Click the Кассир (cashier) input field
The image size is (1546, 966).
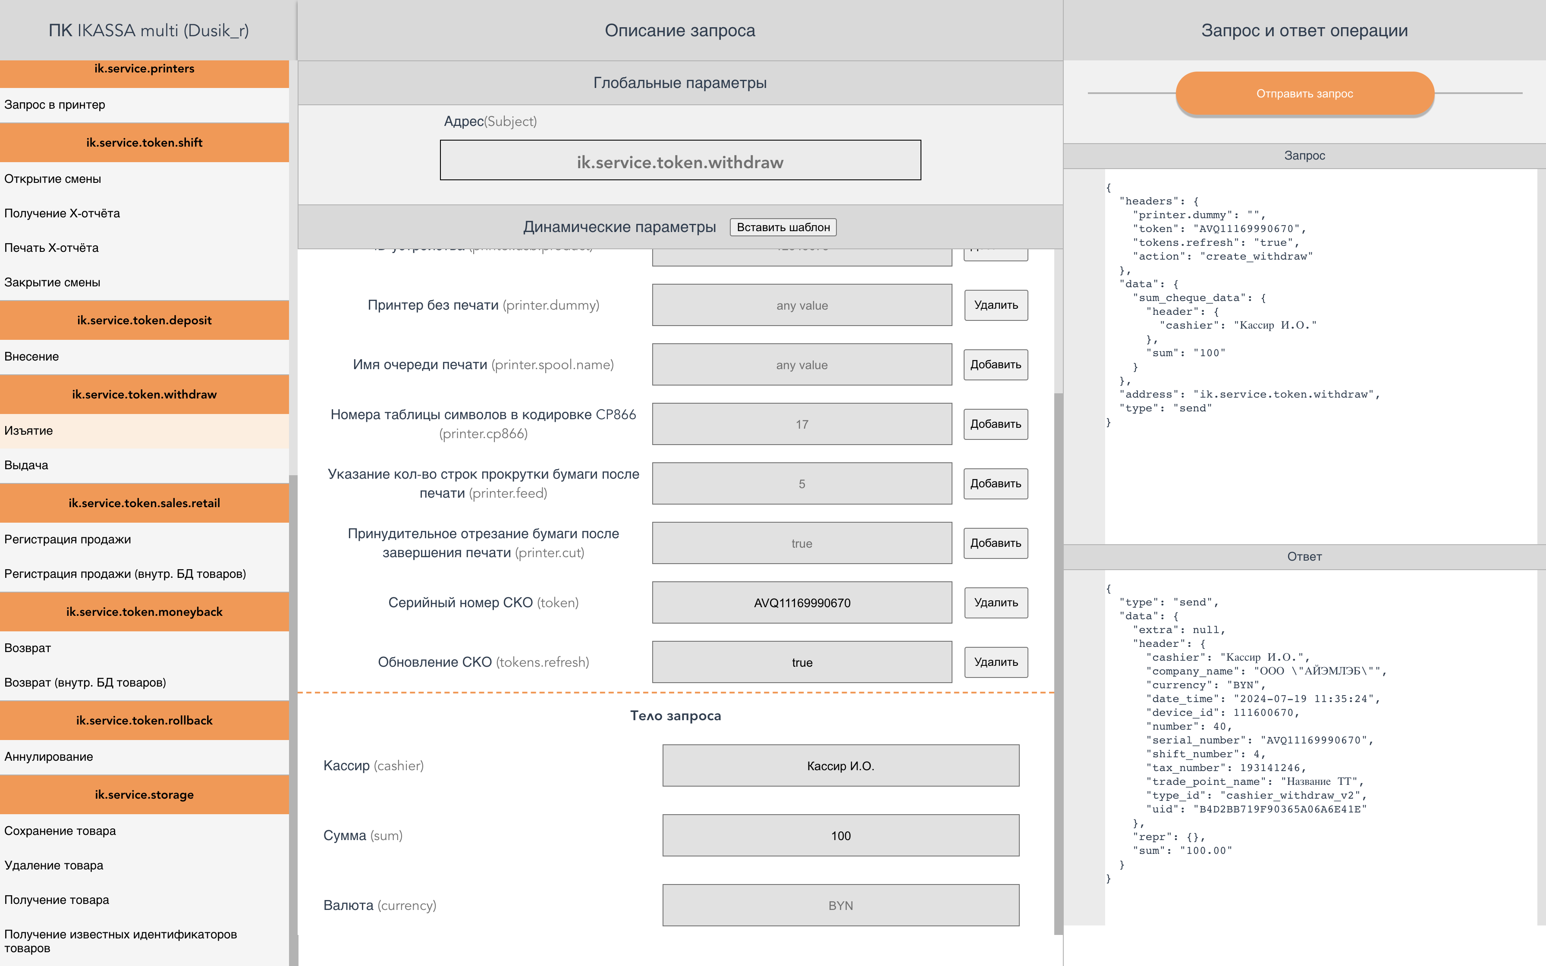tap(840, 765)
